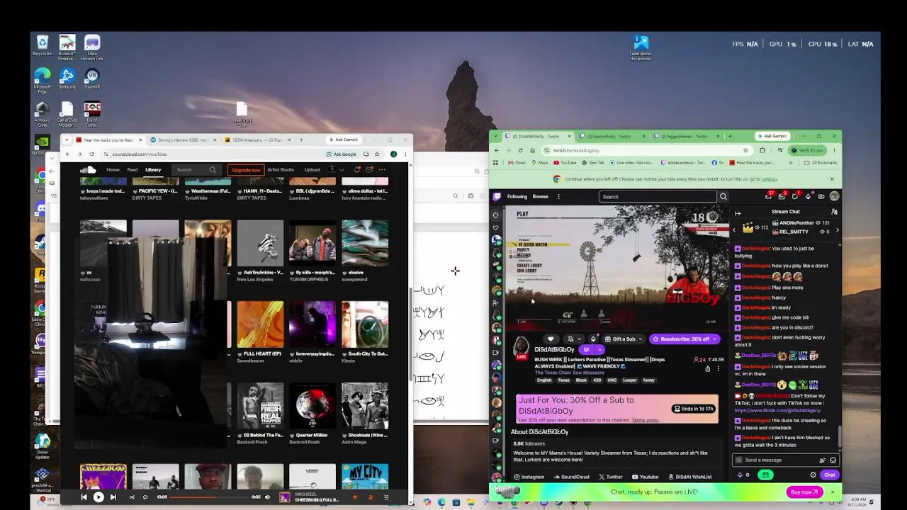
Task: Open Twitch whispers icon
Action: (795, 197)
